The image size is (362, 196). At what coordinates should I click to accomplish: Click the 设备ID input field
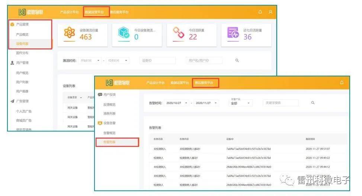coord(158,60)
